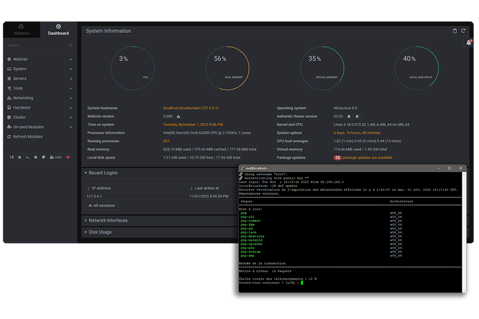Expand the Disk Usage section
Viewport: 479px width, 319px height.
point(98,232)
